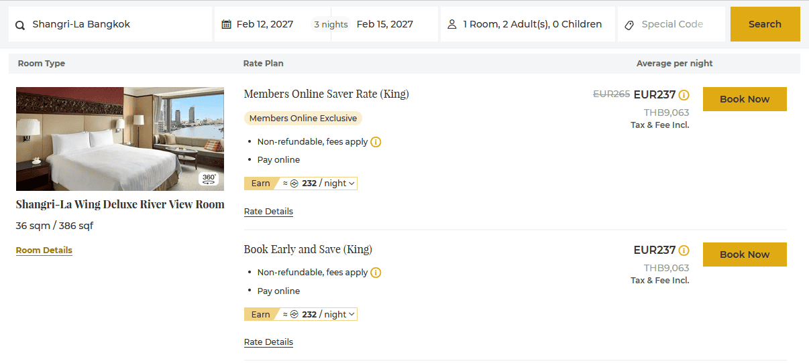Click the 3 nights label
Image resolution: width=809 pixels, height=363 pixels.
pos(331,25)
